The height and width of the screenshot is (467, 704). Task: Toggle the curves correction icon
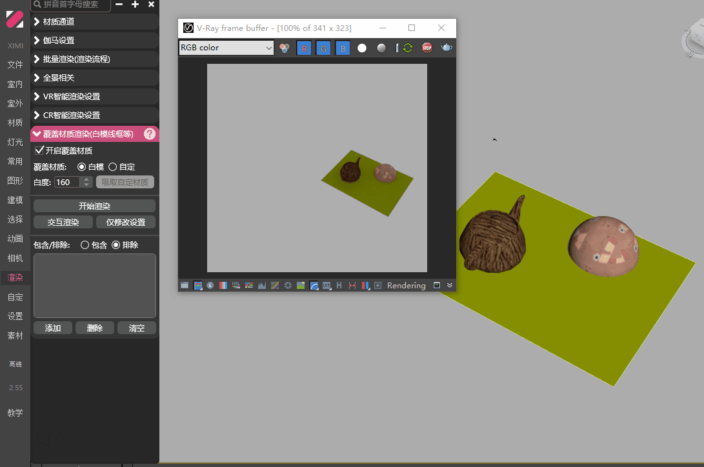[314, 285]
